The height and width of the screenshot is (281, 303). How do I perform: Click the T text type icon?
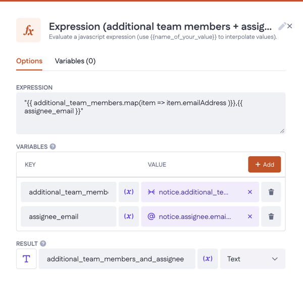click(x=26, y=259)
